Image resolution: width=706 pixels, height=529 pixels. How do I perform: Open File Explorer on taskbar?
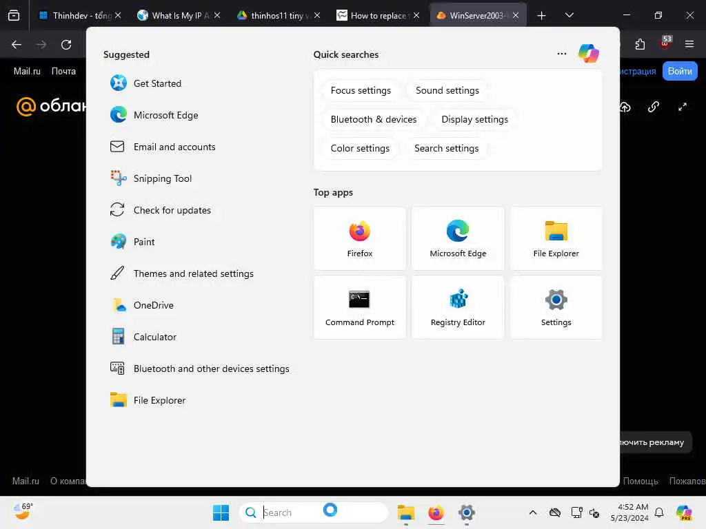405,512
